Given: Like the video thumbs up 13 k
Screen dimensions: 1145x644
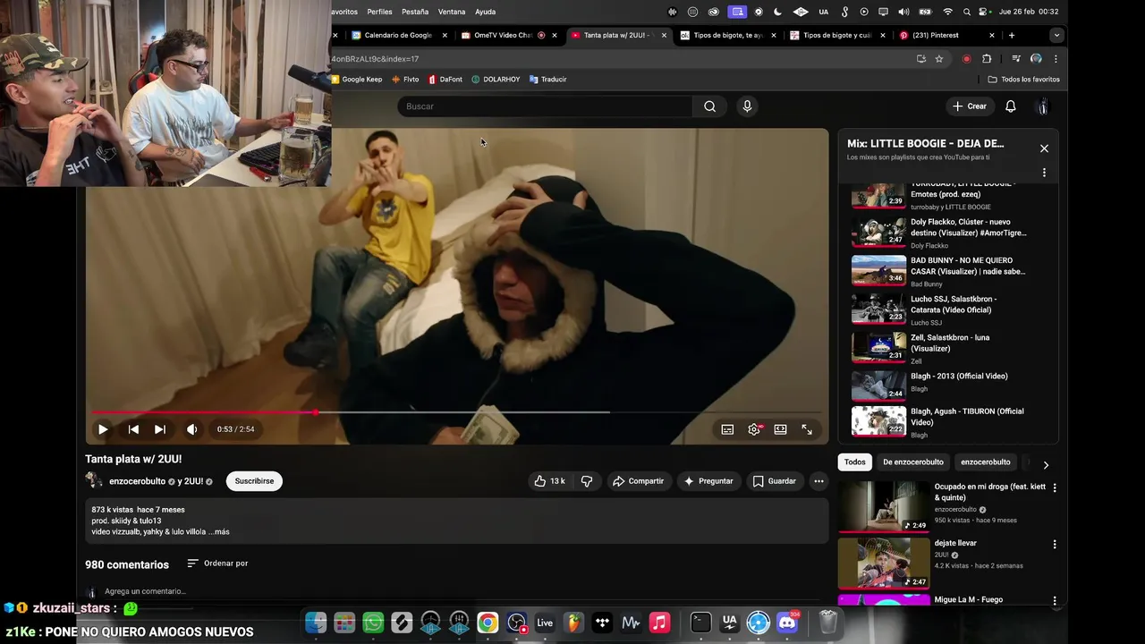Looking at the screenshot, I should [549, 481].
